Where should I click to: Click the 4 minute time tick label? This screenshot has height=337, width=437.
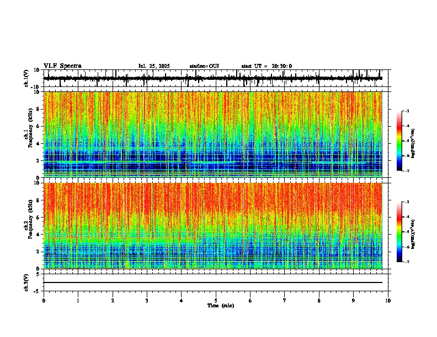[x=182, y=301]
